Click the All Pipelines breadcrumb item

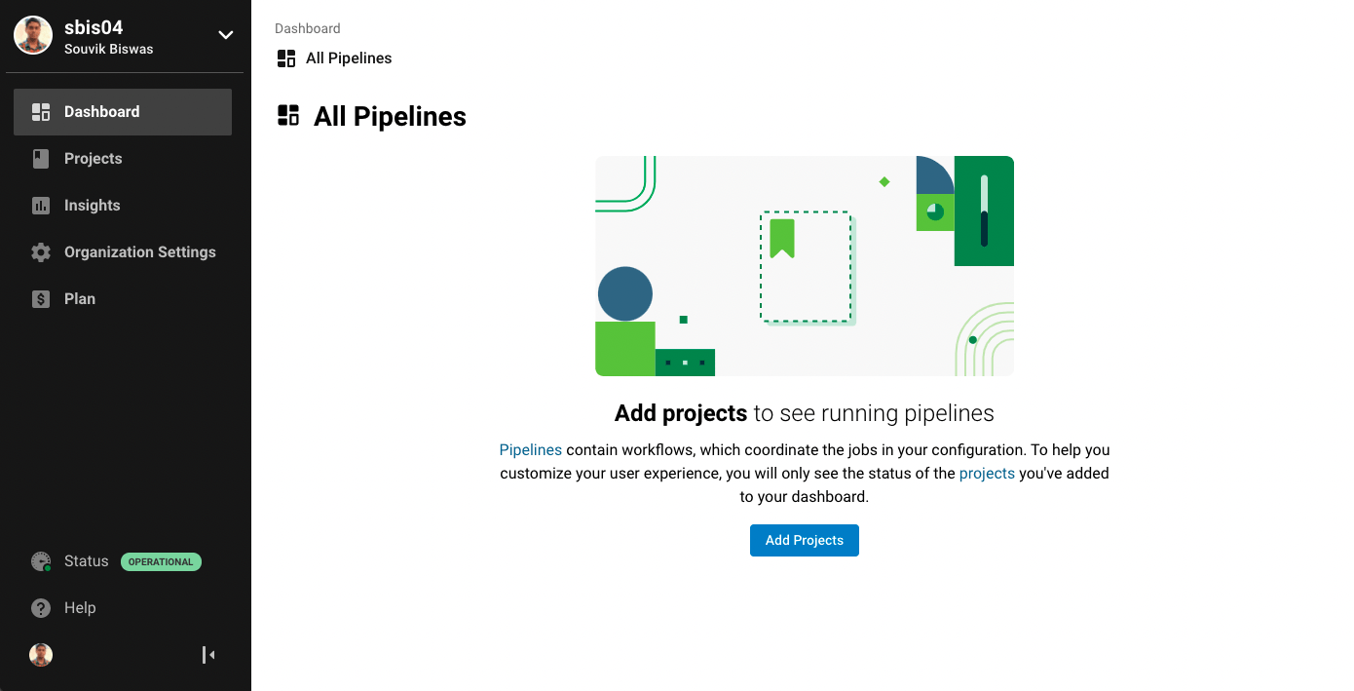(x=334, y=58)
